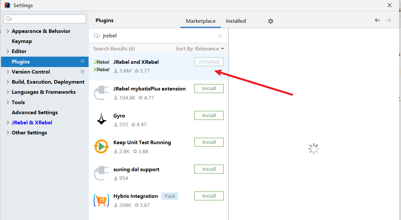
Task: Click the 298K downloads count
Action: click(x=122, y=205)
